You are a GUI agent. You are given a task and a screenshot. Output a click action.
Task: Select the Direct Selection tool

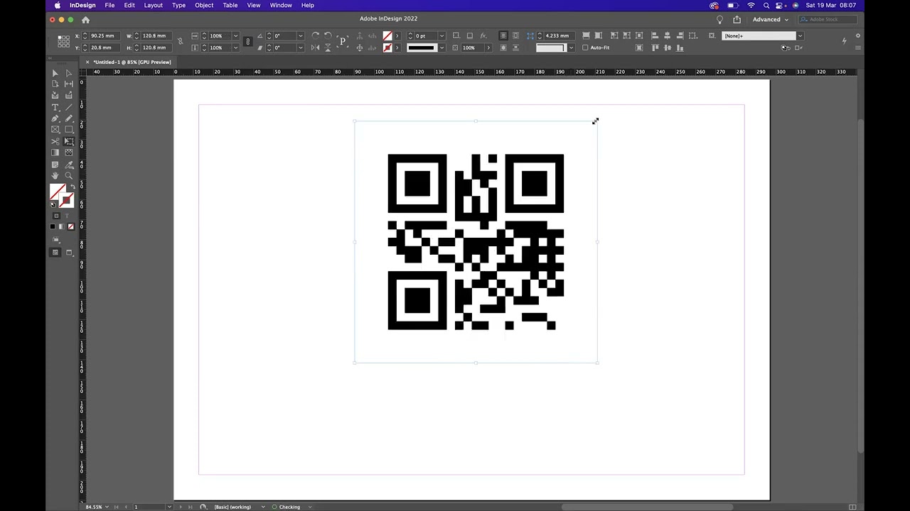click(x=69, y=73)
